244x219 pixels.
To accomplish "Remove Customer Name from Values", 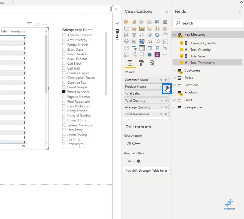I will pyautogui.click(x=166, y=80).
